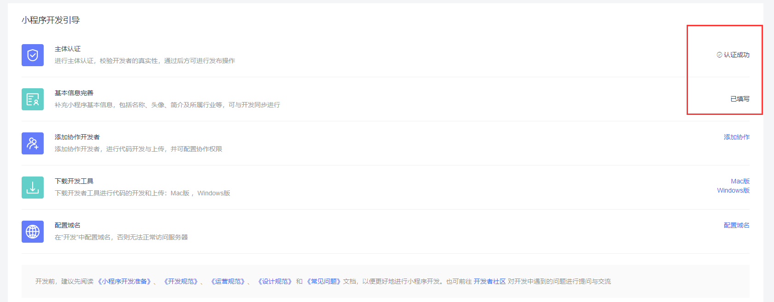This screenshot has height=302, width=774.
Task: Click the shield icon for 主体认证
Action: (x=33, y=55)
